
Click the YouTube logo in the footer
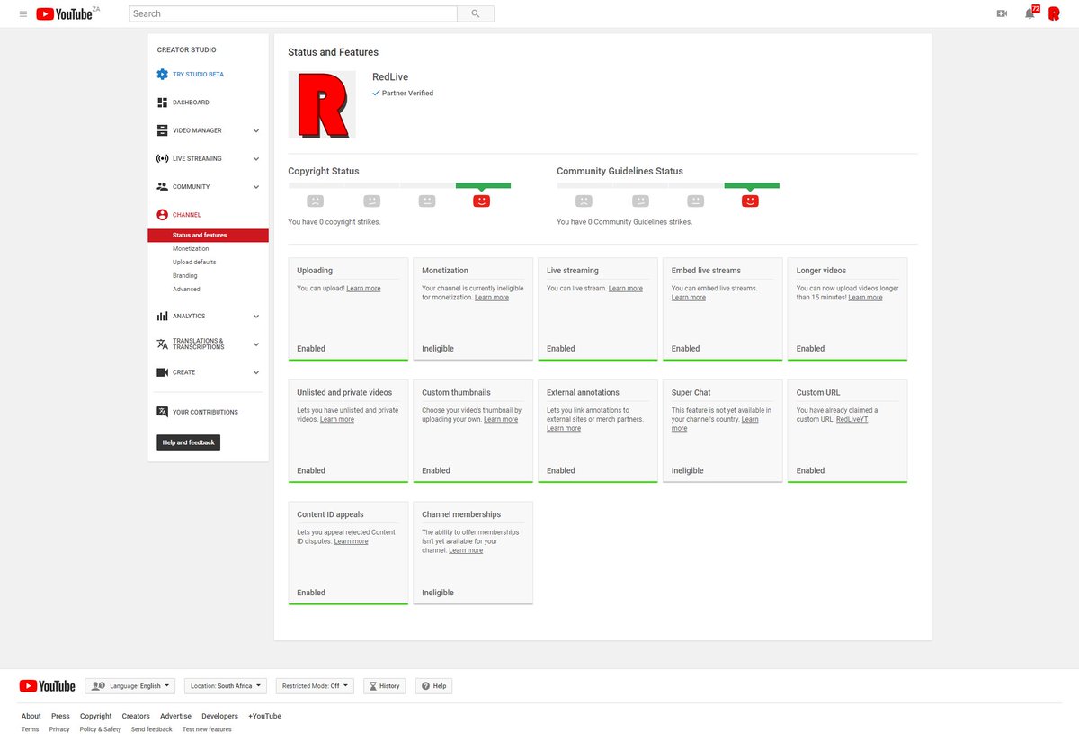[47, 686]
